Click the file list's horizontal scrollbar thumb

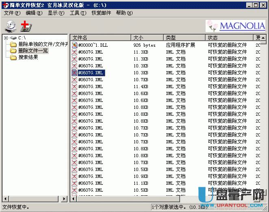(x=128, y=199)
